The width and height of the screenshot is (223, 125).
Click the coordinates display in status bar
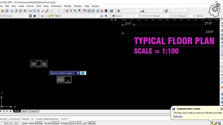pos(10,124)
